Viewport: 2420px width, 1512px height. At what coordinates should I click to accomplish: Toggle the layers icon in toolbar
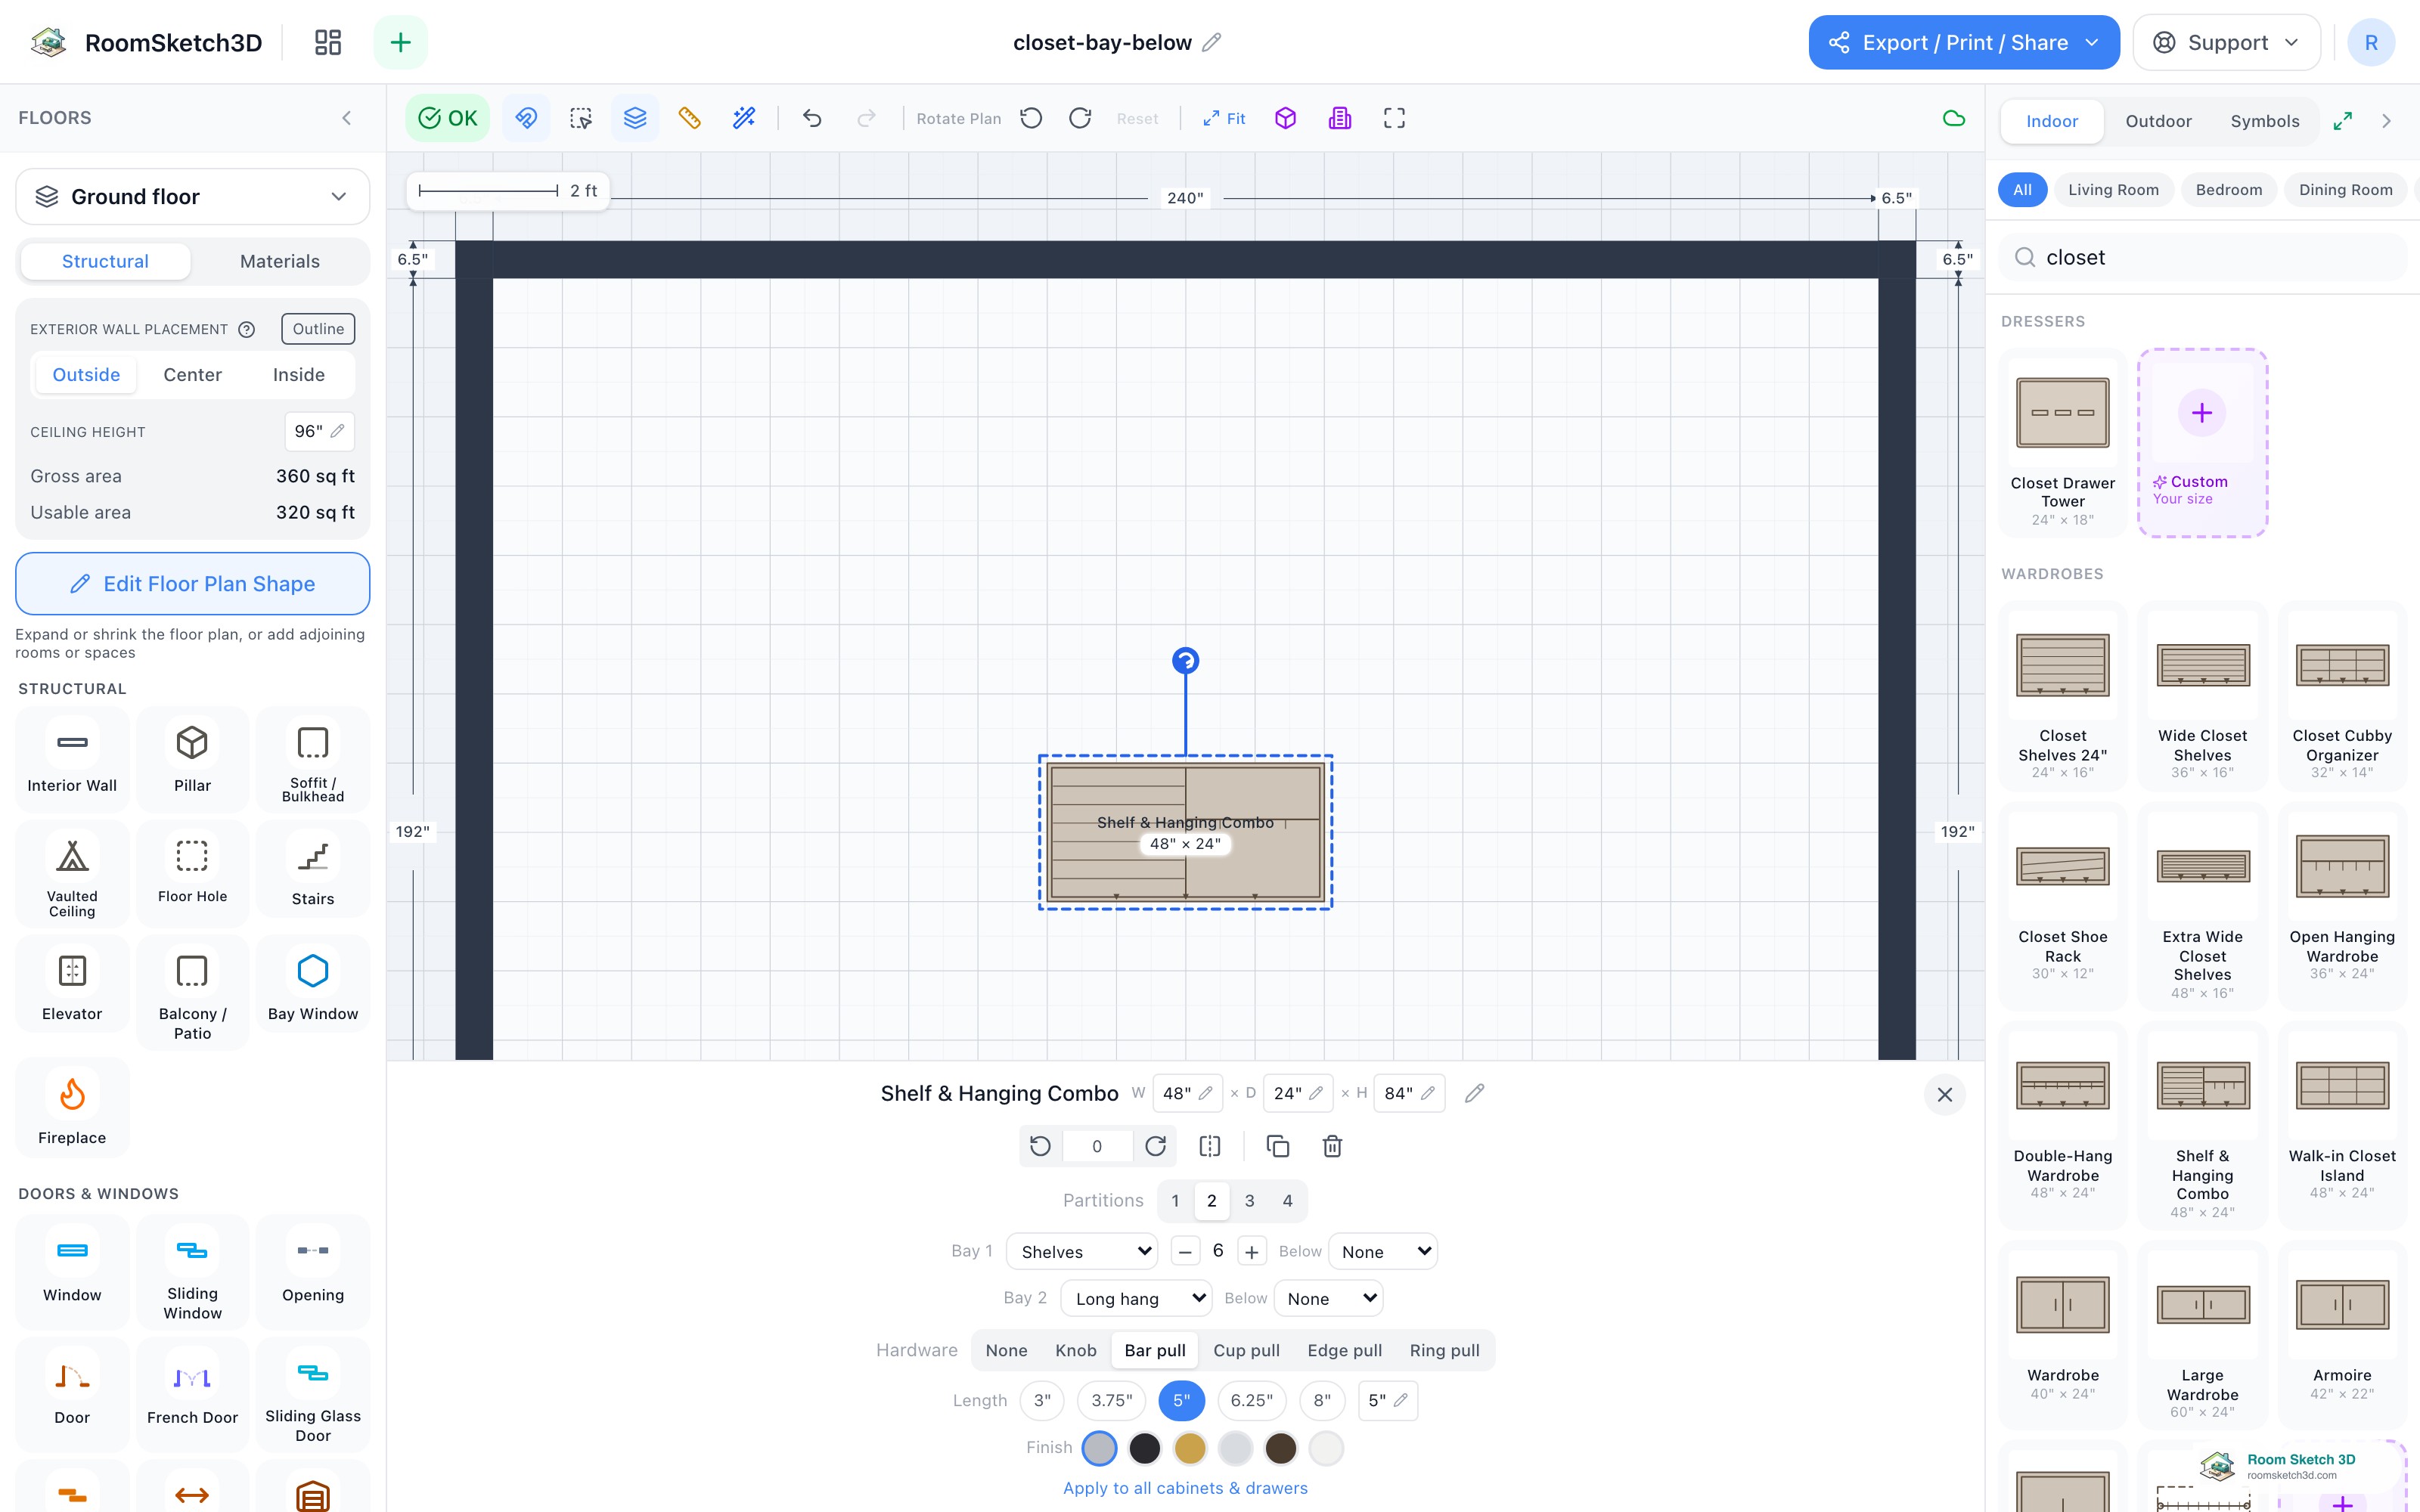(x=635, y=118)
